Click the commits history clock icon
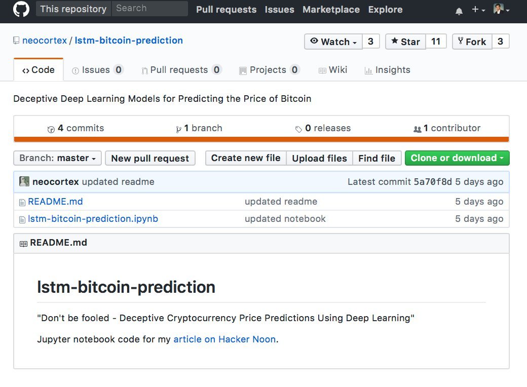 click(51, 129)
